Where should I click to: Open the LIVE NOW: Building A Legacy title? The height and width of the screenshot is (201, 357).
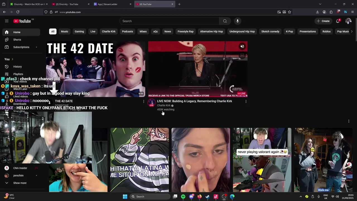[194, 101]
